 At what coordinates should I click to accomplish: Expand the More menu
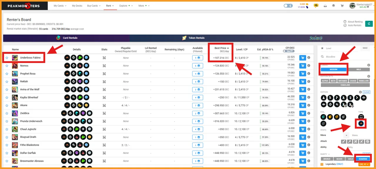point(144,6)
